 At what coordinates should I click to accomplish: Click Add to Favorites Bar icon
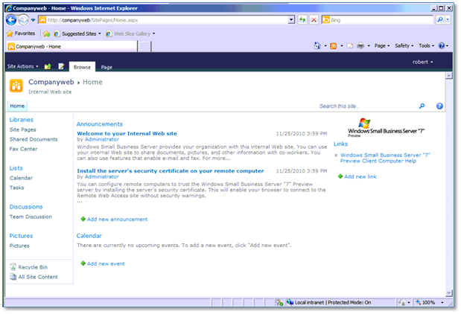click(x=46, y=33)
